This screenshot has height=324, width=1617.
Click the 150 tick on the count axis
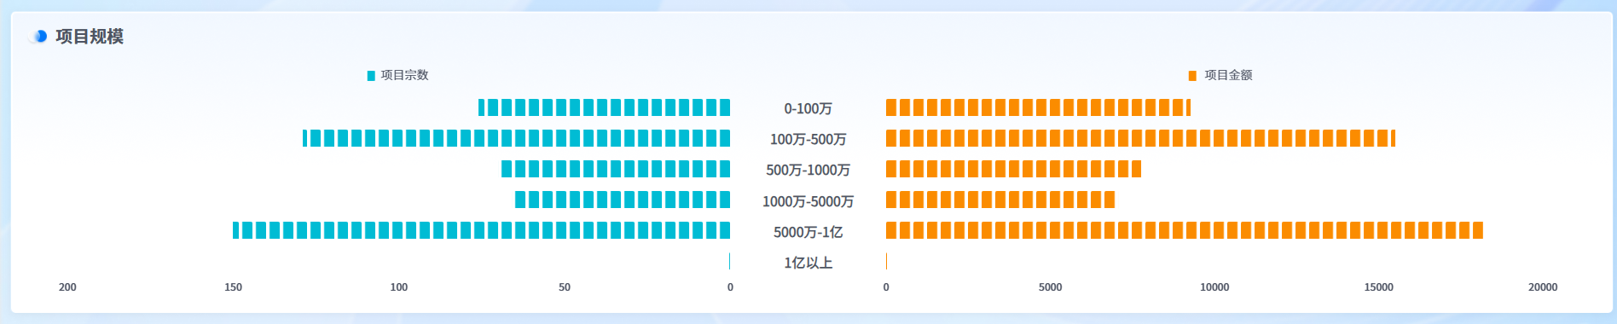click(233, 287)
